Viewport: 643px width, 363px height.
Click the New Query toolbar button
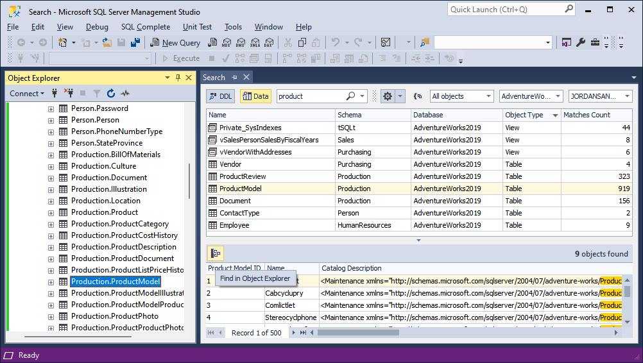(x=175, y=42)
